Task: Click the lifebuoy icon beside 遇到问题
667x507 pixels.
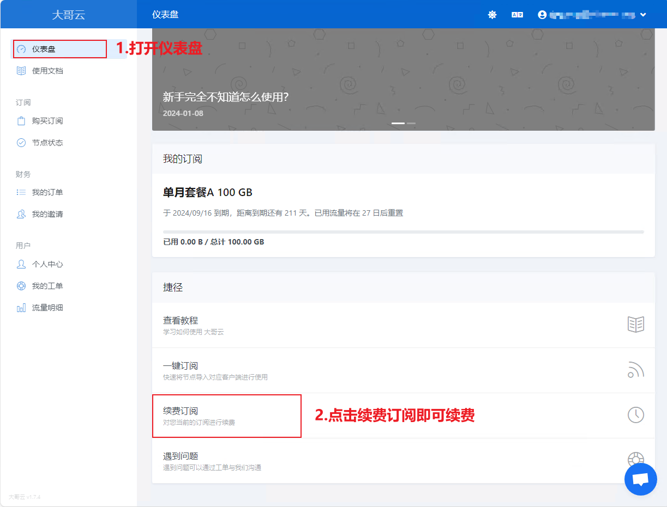Action: pos(635,458)
